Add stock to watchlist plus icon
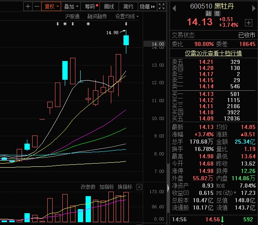The height and width of the screenshot is (225, 258). pyautogui.click(x=249, y=23)
